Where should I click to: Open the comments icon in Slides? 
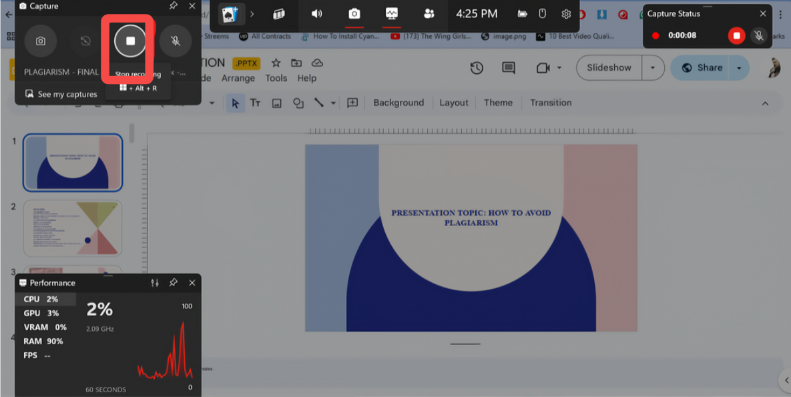[509, 68]
